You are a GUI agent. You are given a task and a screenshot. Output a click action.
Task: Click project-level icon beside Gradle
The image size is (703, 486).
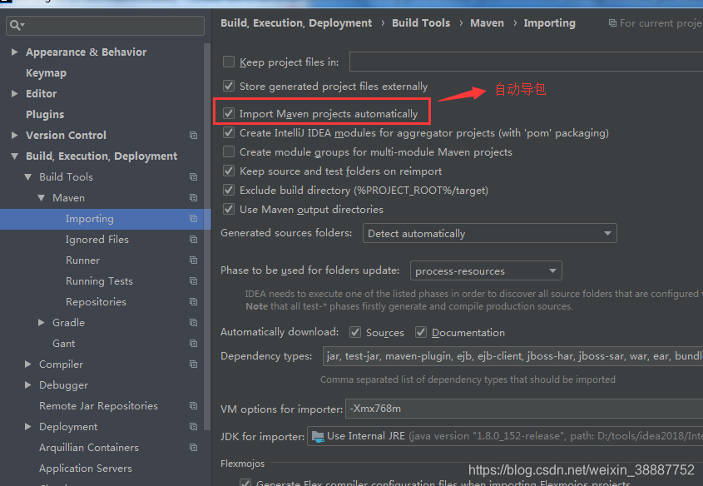(193, 323)
